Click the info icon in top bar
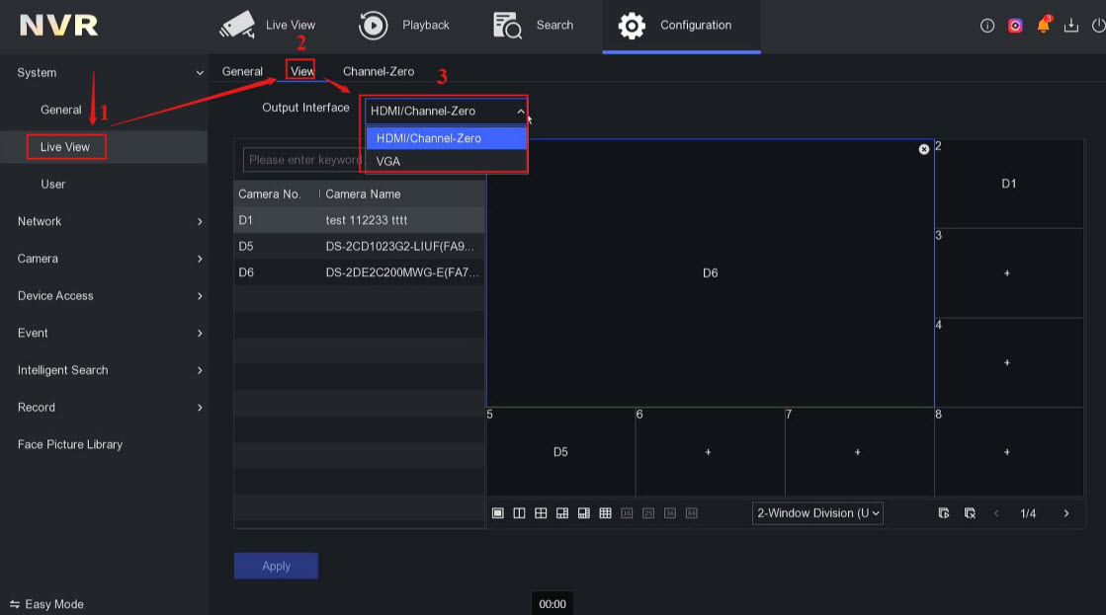 point(986,26)
